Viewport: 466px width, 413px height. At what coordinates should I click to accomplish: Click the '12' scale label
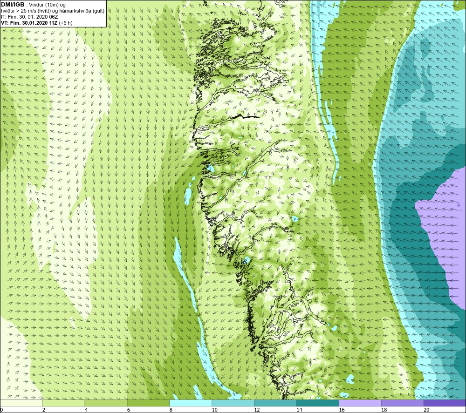click(x=257, y=410)
